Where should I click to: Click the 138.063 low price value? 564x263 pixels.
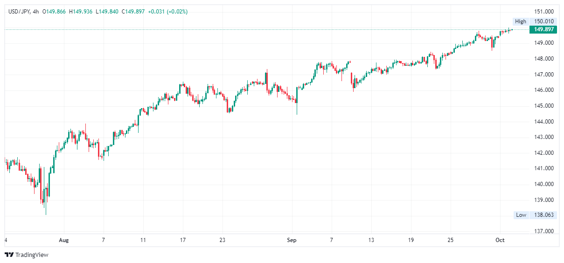click(x=544, y=215)
